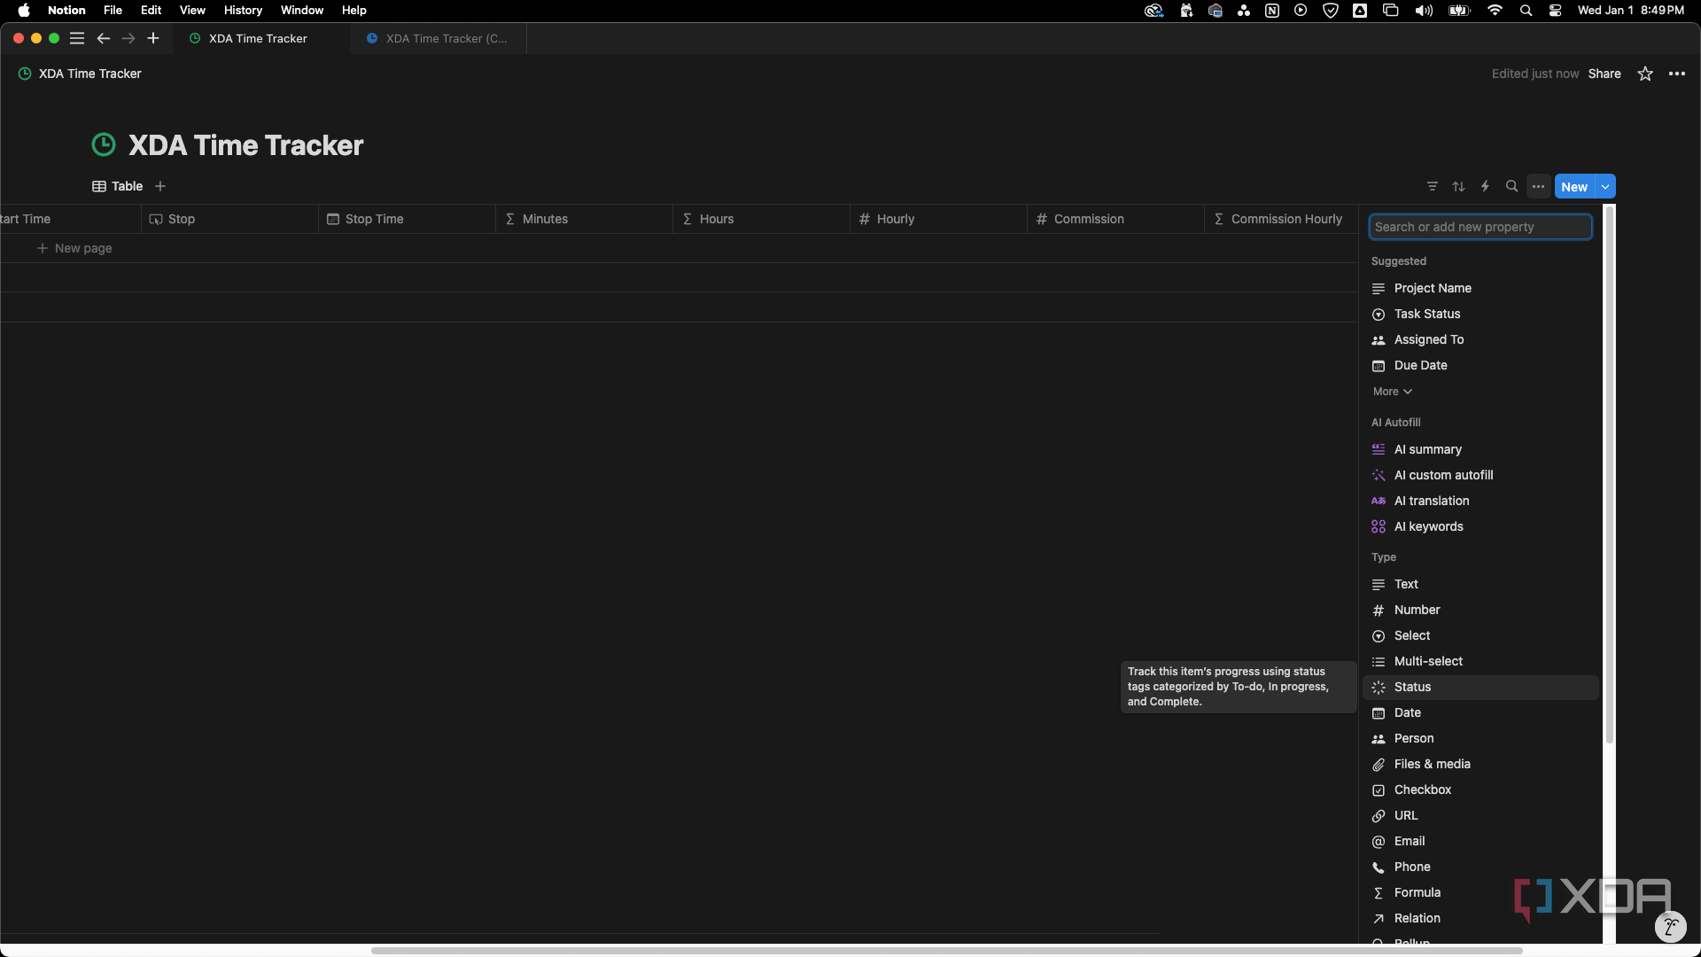The height and width of the screenshot is (957, 1701).
Task: Open the Stop Time column header
Action: pos(407,219)
